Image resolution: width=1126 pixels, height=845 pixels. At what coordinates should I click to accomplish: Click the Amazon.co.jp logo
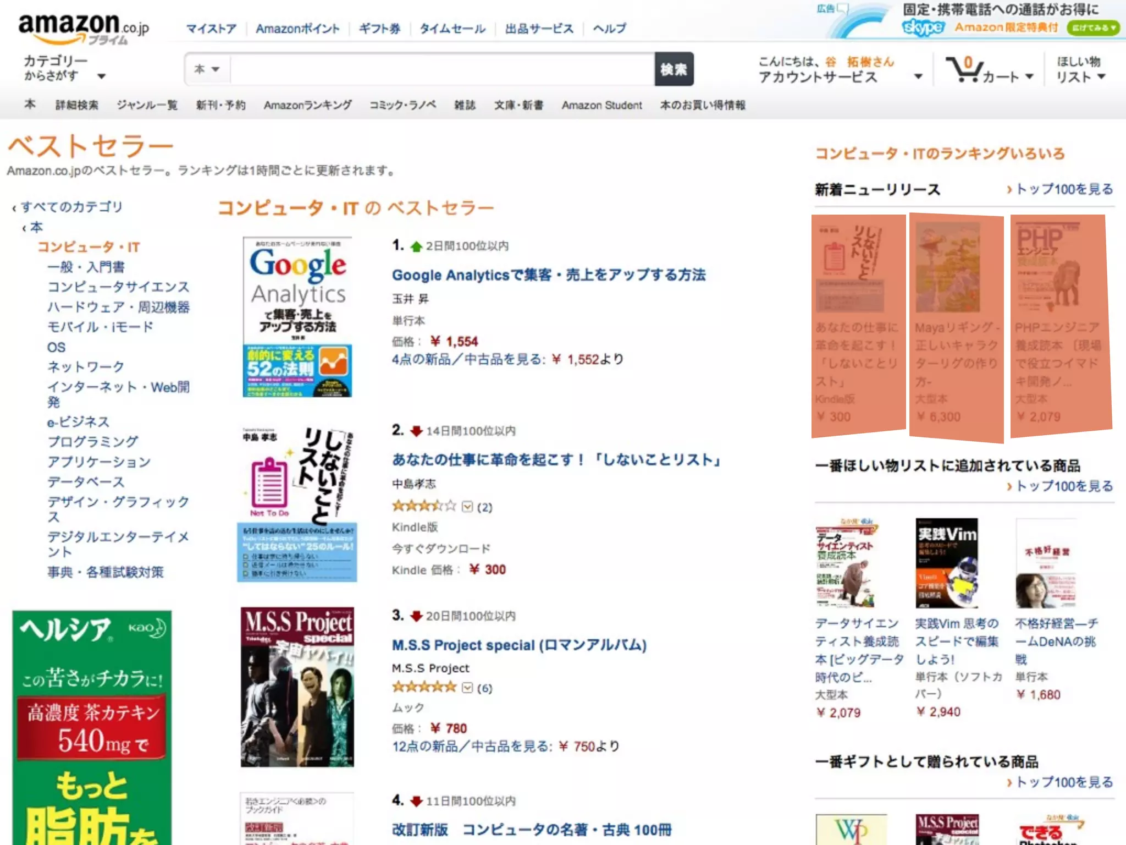click(84, 29)
